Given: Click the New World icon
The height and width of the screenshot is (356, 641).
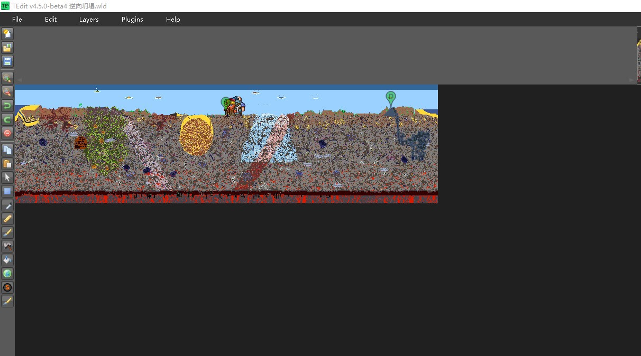Looking at the screenshot, I should pos(7,34).
